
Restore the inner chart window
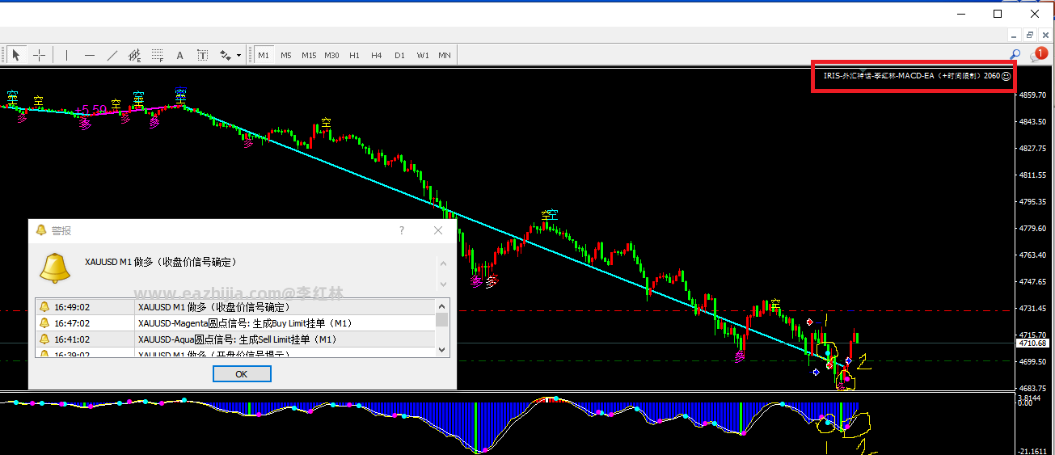click(x=1030, y=35)
